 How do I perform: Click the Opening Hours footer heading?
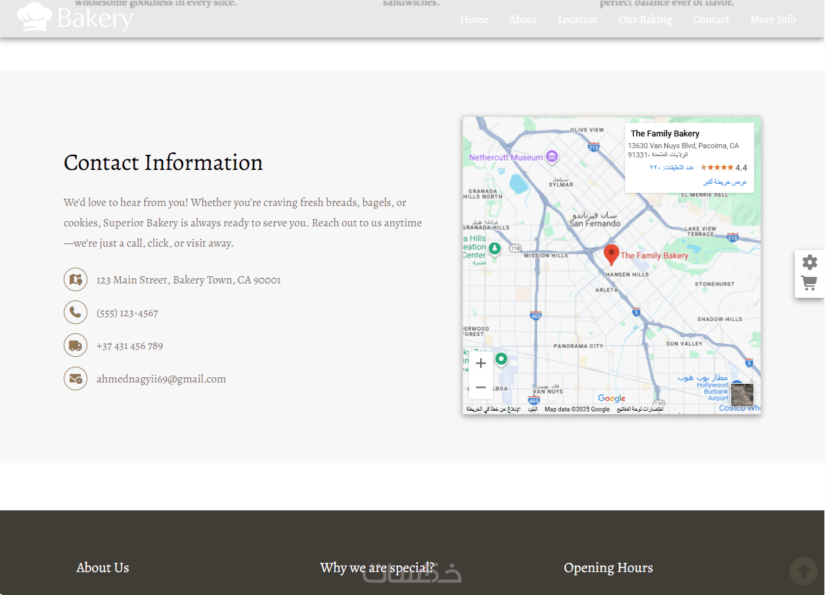click(608, 568)
